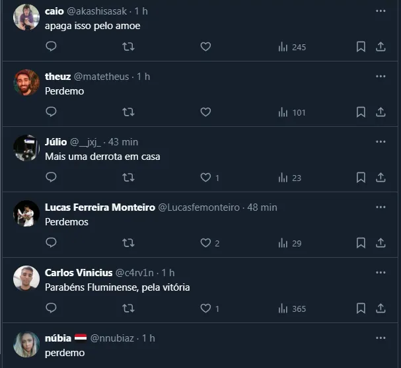Bookmark caio's tweet

361,47
